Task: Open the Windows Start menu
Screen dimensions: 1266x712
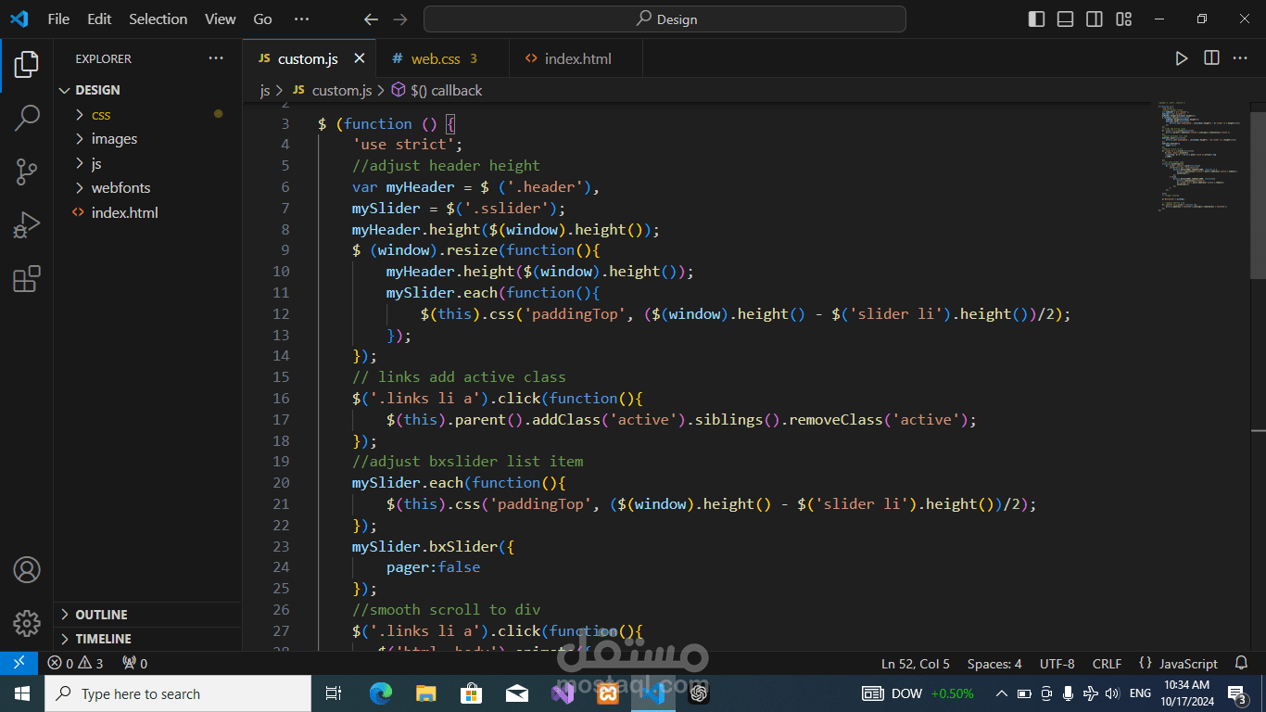Action: coord(21,693)
